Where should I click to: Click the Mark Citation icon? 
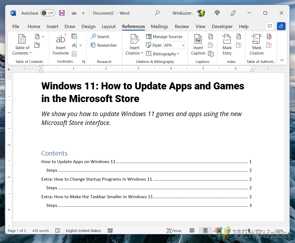tap(256, 39)
